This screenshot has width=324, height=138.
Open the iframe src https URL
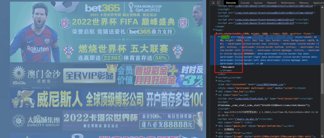pos(244,37)
